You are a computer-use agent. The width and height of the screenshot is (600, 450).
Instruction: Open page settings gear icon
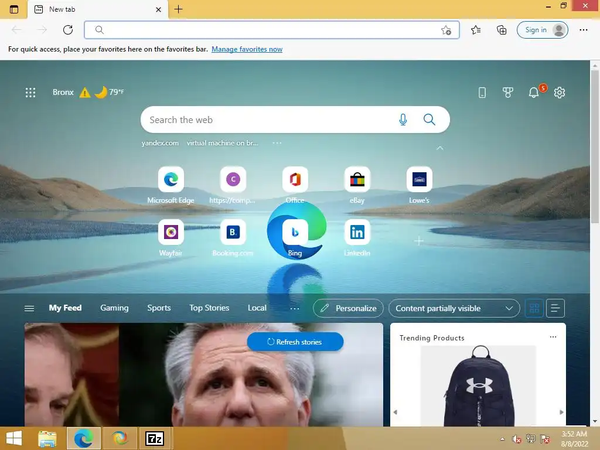click(560, 92)
